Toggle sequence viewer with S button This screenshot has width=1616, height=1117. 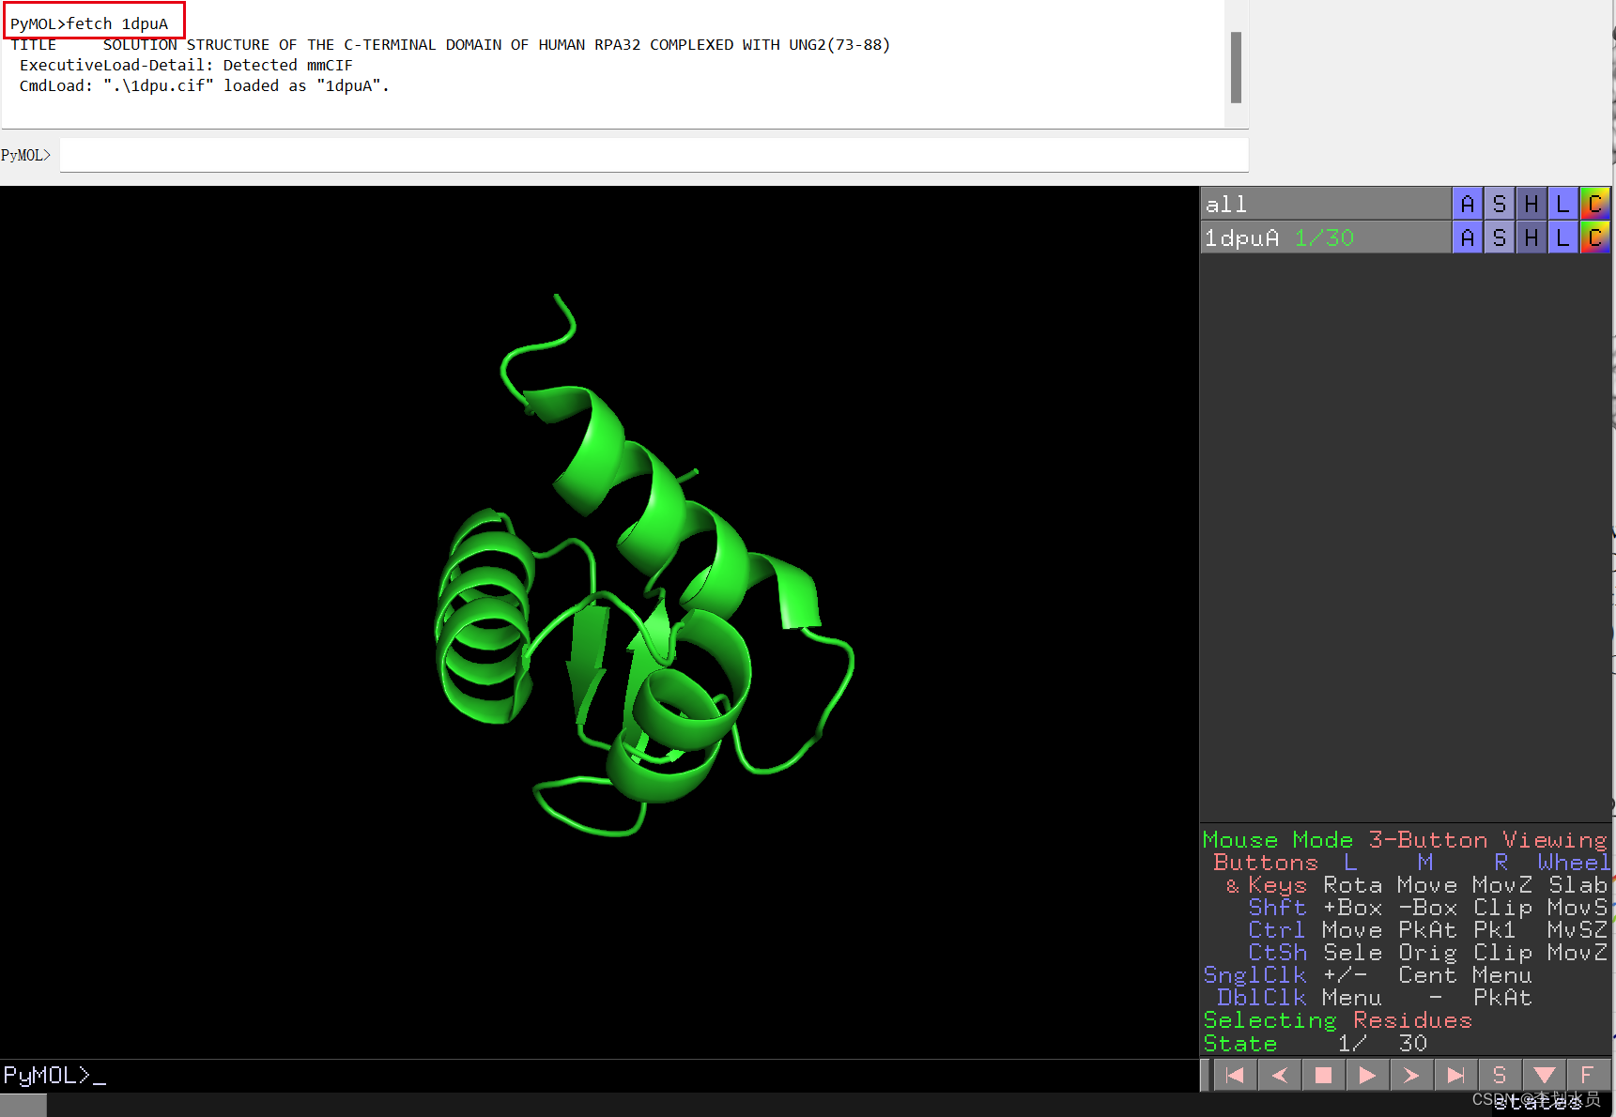(x=1500, y=1075)
